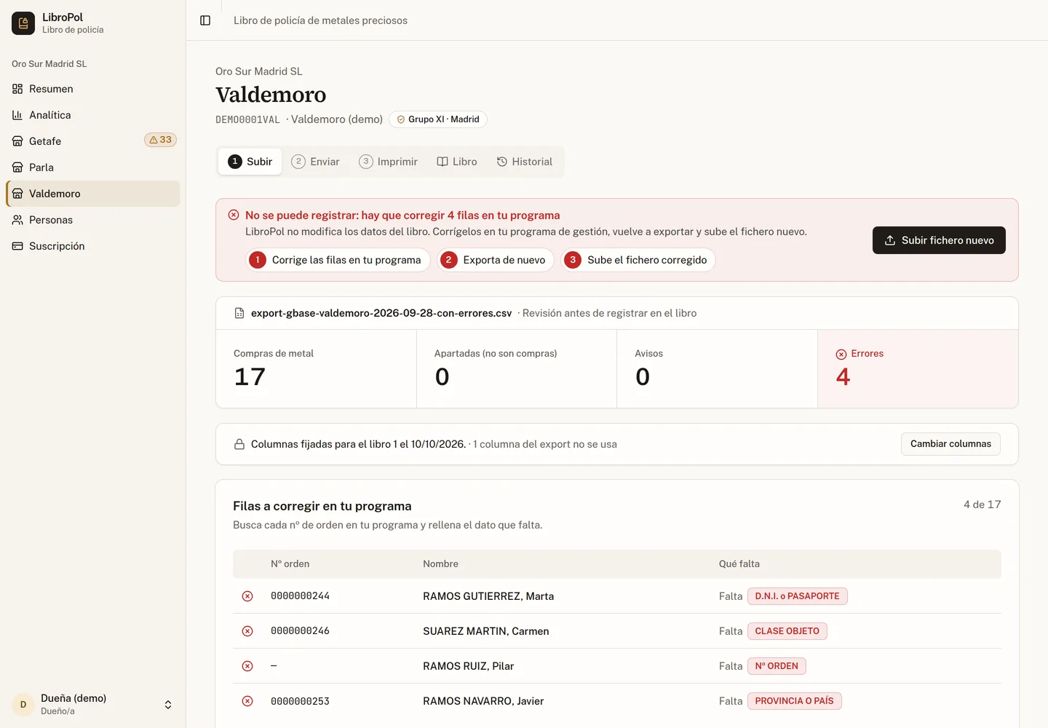Open the Historial tab
The height and width of the screenshot is (728, 1048).
[525, 162]
